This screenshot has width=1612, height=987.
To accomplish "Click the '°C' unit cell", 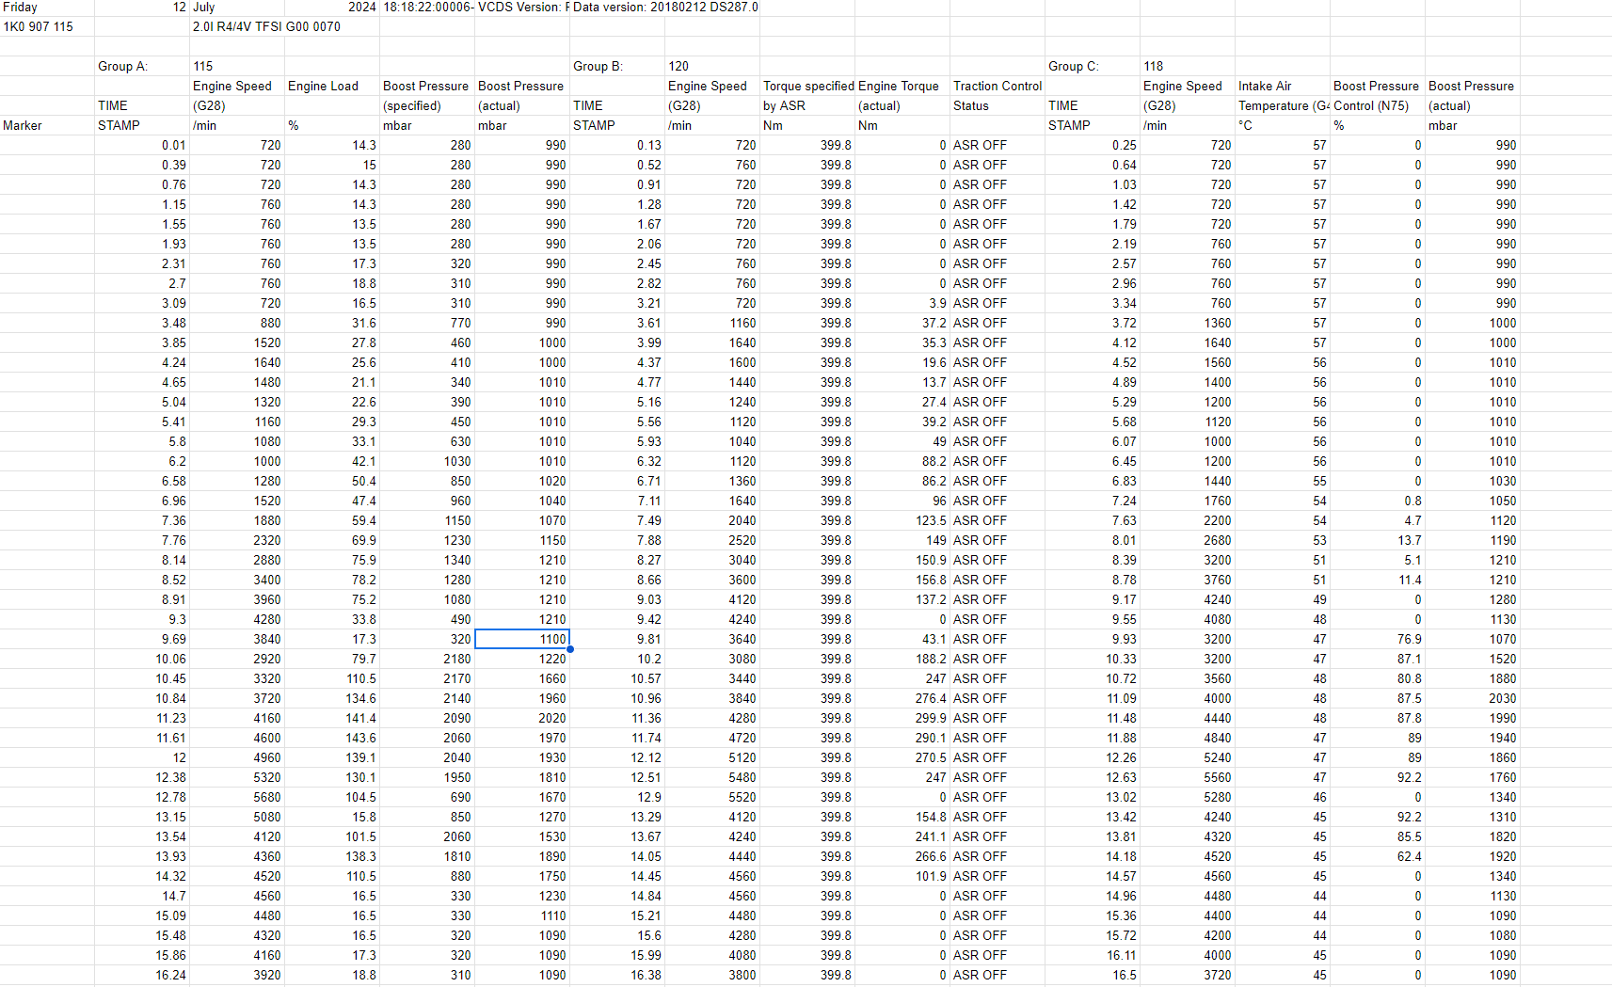I will pos(1283,125).
